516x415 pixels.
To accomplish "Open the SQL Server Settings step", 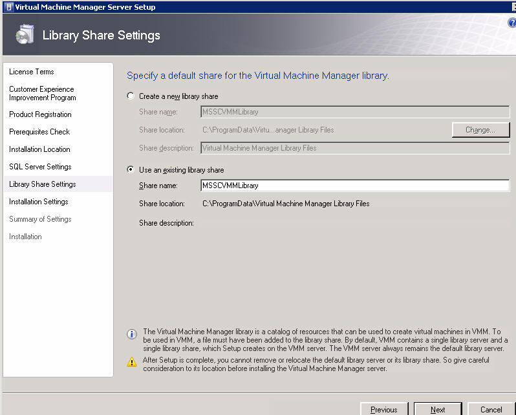I will pyautogui.click(x=40, y=167).
